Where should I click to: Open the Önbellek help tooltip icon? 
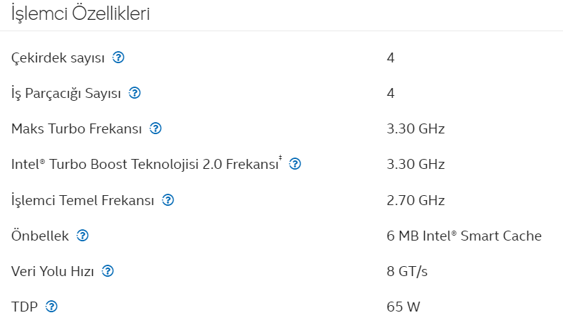pos(82,236)
